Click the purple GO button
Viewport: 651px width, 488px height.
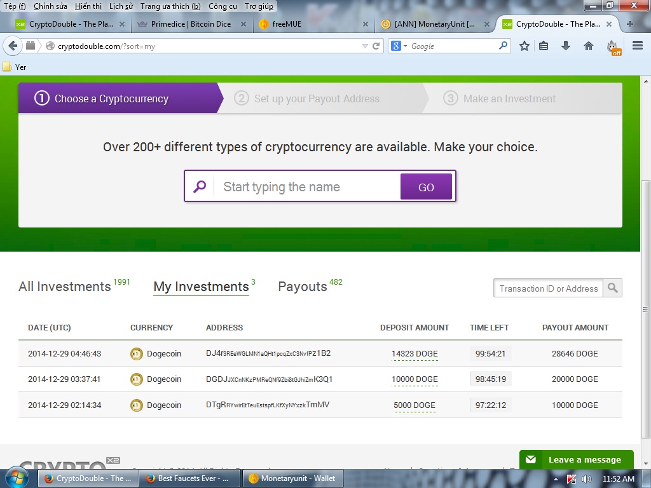point(426,187)
